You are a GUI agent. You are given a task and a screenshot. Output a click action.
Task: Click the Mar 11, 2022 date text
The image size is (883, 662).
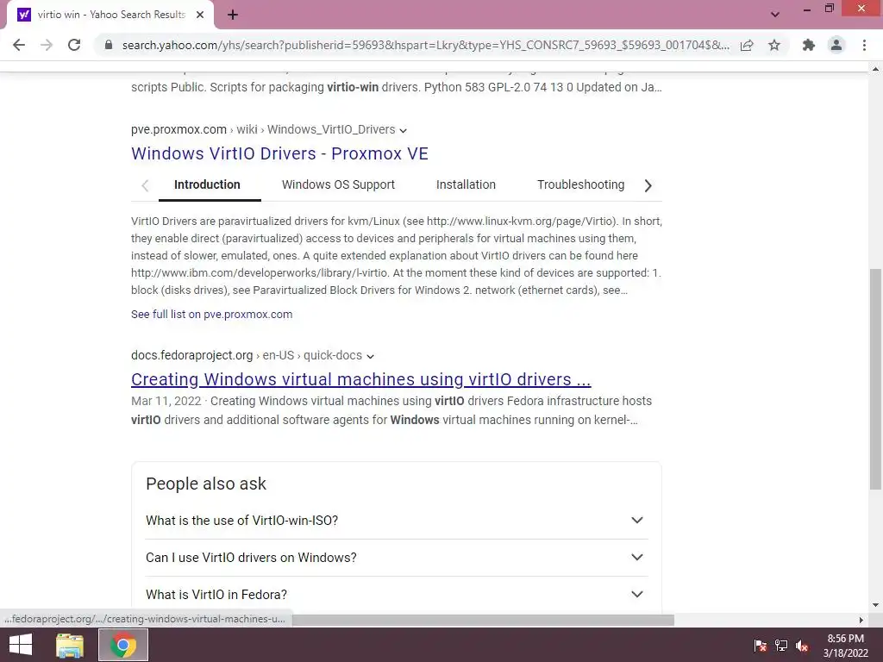[x=166, y=401]
